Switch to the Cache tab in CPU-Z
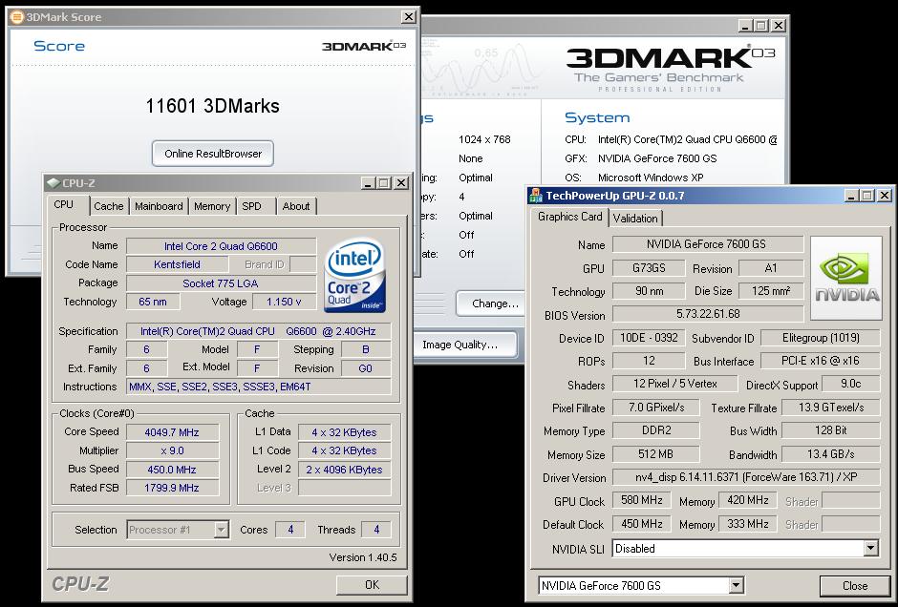898x607 pixels. pos(108,206)
